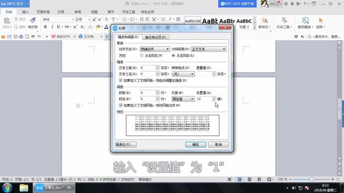Toggle the snap to grid alignment checkbox
The height and width of the screenshot is (193, 344).
tap(120, 105)
